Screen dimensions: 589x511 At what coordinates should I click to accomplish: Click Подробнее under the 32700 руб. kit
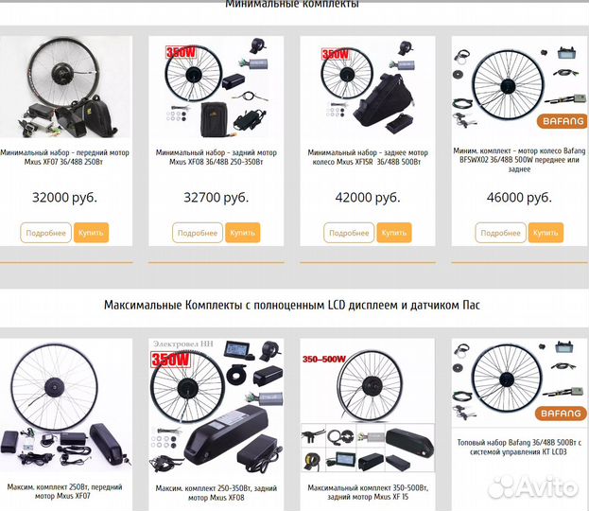click(198, 233)
